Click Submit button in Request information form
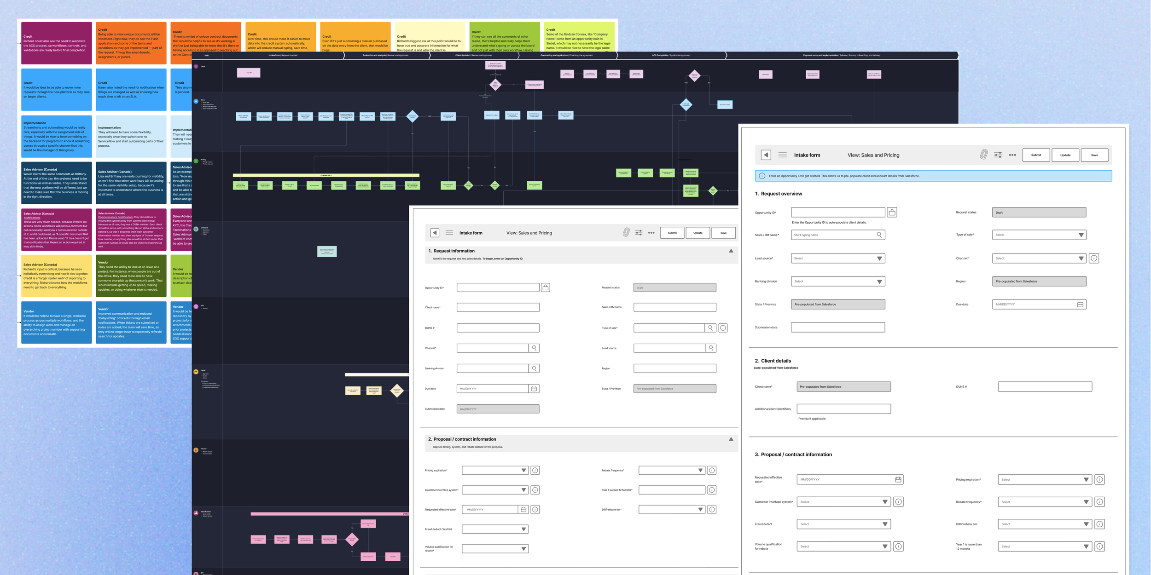This screenshot has width=1151, height=575. pyautogui.click(x=672, y=233)
